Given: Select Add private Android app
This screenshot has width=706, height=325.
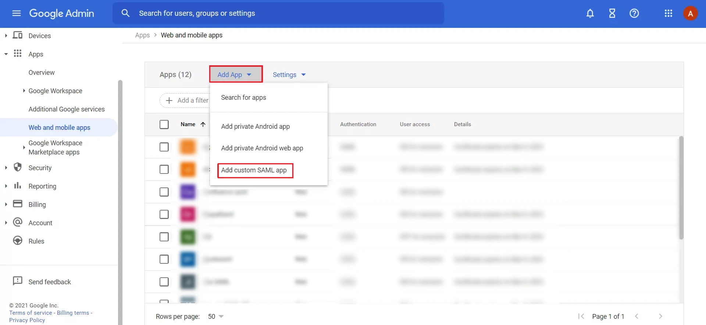Looking at the screenshot, I should pos(268,127).
